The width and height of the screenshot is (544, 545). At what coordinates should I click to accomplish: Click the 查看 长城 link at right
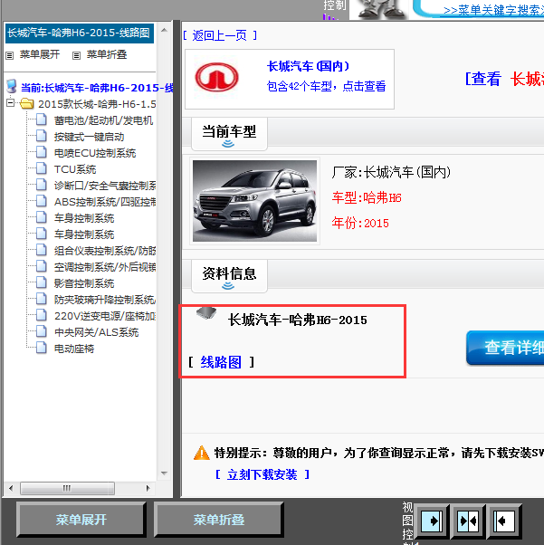click(x=504, y=80)
